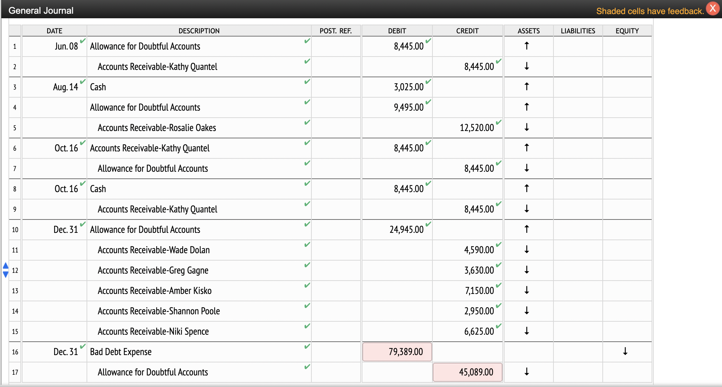Click the Assets down arrow for Rosalie Oakes row
This screenshot has height=387, width=722.
pyautogui.click(x=526, y=127)
